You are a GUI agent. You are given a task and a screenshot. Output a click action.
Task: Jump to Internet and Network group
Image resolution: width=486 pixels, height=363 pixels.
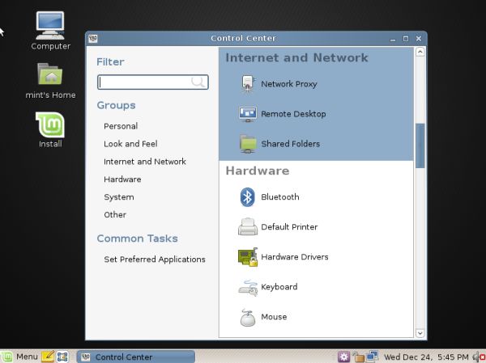pos(145,161)
